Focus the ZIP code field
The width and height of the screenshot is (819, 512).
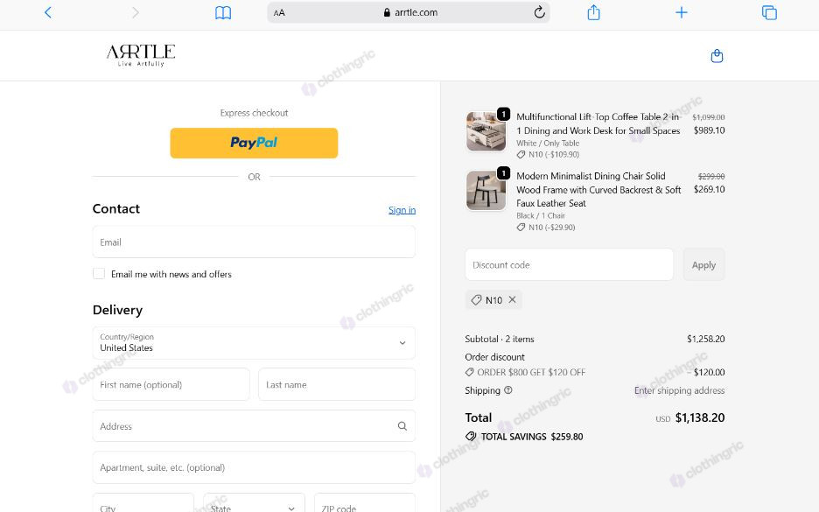click(x=365, y=505)
